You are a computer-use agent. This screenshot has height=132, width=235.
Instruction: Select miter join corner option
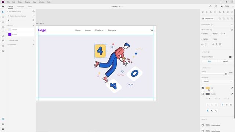pyautogui.click(x=208, y=111)
